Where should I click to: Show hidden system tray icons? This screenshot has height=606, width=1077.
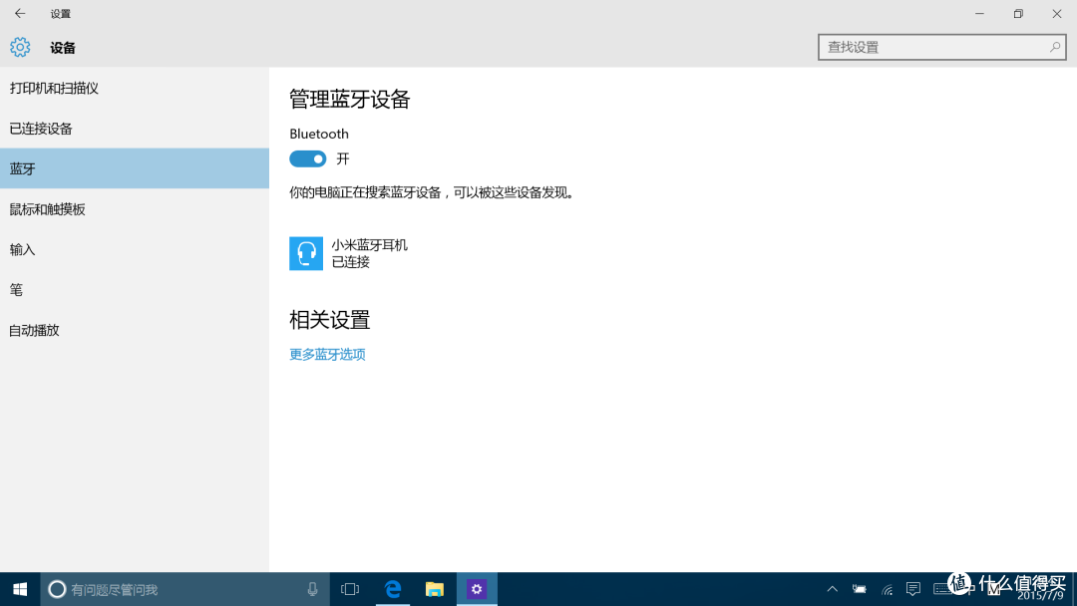click(833, 589)
